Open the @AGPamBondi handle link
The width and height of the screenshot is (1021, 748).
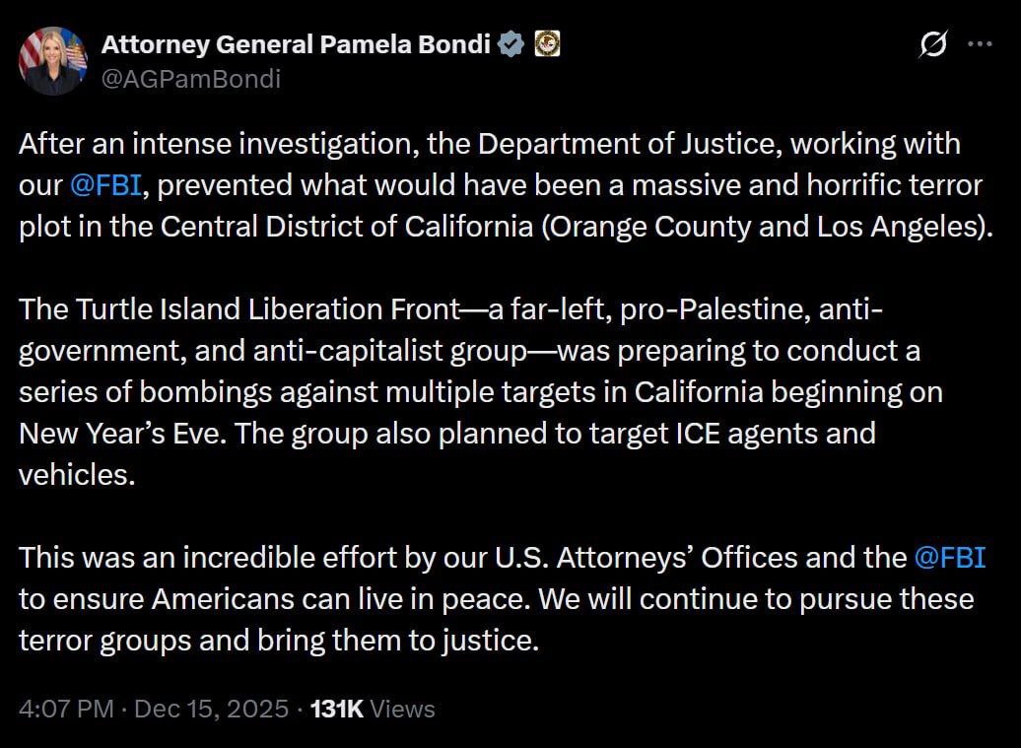pyautogui.click(x=191, y=79)
